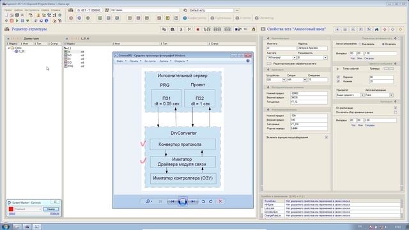Rotate image counterclockwise in photo viewer
Viewport: 409px width, 230px height.
coord(203,201)
